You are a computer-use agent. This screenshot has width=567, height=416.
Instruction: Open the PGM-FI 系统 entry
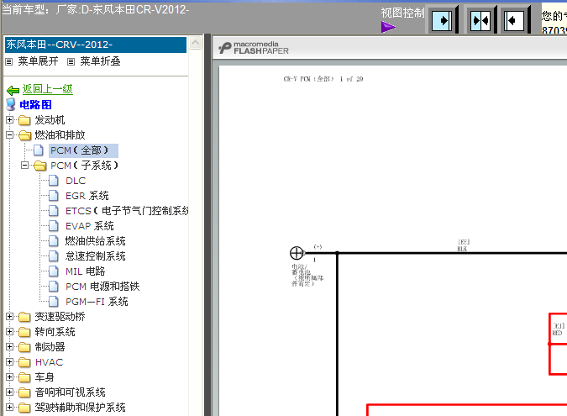(97, 302)
